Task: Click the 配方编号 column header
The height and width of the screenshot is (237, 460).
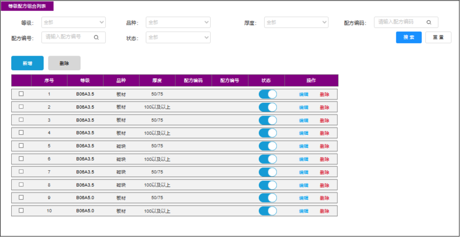Action: [229, 80]
